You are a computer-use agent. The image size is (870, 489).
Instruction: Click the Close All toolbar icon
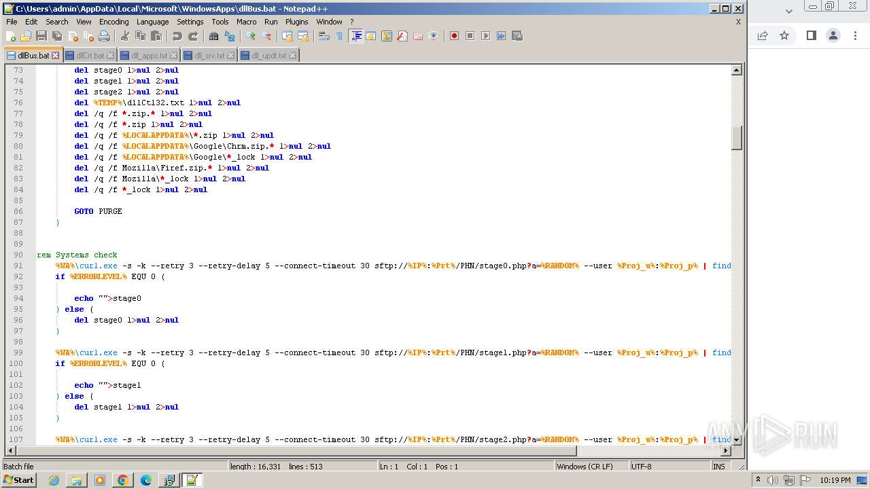(x=88, y=36)
